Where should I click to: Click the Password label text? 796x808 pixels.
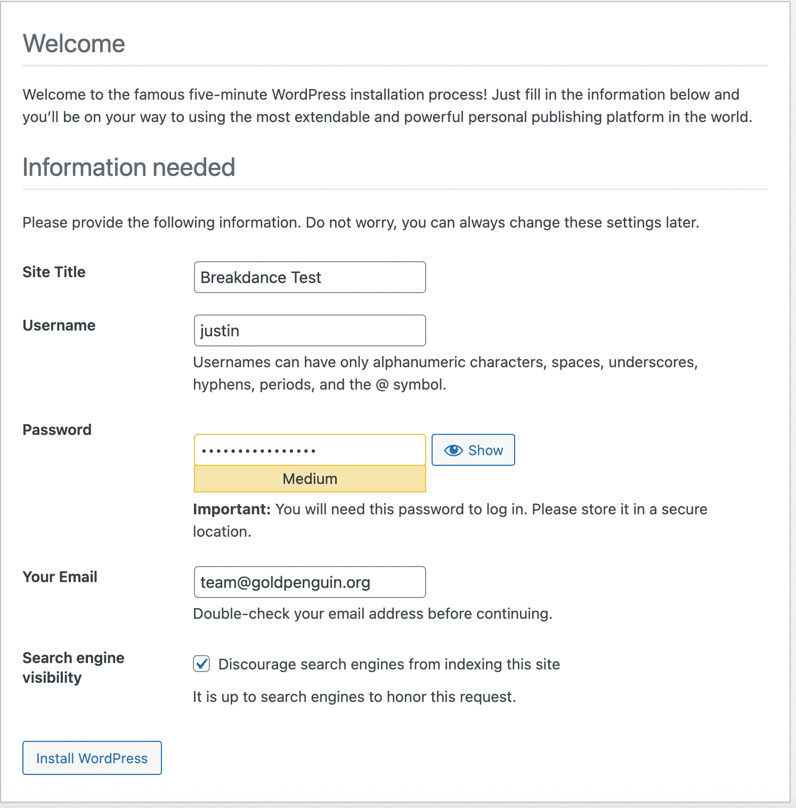click(x=57, y=430)
